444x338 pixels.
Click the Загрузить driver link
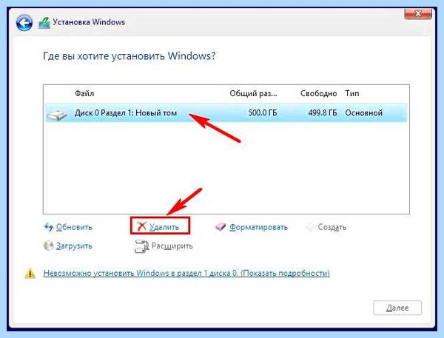[x=74, y=246]
